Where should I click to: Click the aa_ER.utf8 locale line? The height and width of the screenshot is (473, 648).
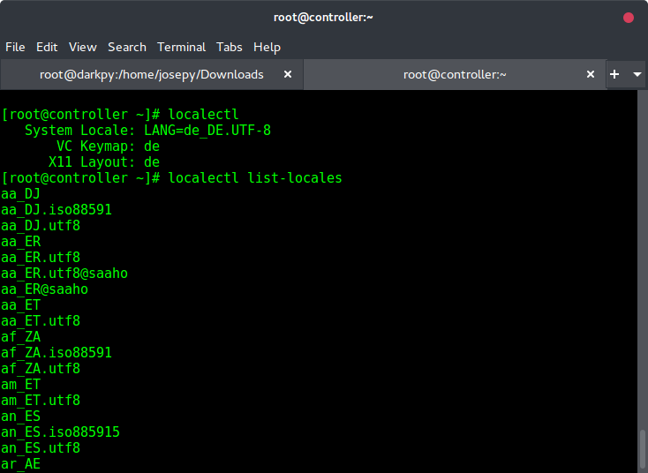click(41, 258)
